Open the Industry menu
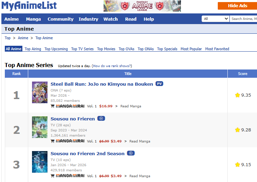This screenshot has height=182, width=257. click(88, 19)
